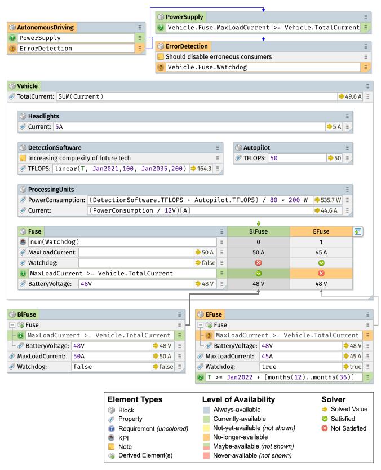This screenshot has height=470, width=381.
Task: Click the Autopilot block icon
Action: pos(238,147)
